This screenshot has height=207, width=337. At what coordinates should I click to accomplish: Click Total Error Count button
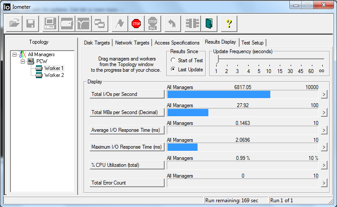[127, 183]
